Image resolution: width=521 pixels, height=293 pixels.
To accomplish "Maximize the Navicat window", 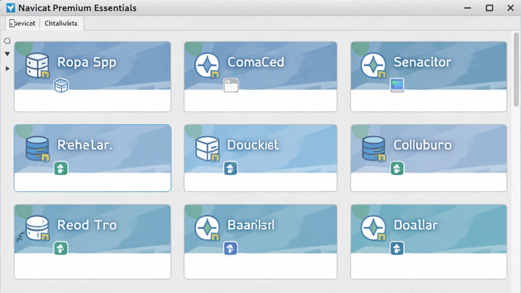I will pos(489,8).
